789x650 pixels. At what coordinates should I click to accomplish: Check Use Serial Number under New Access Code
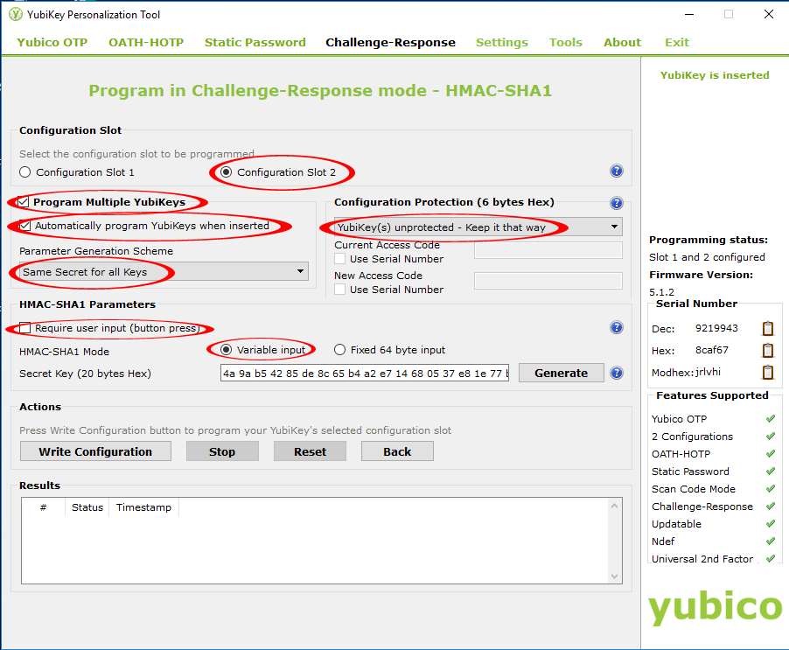[340, 290]
